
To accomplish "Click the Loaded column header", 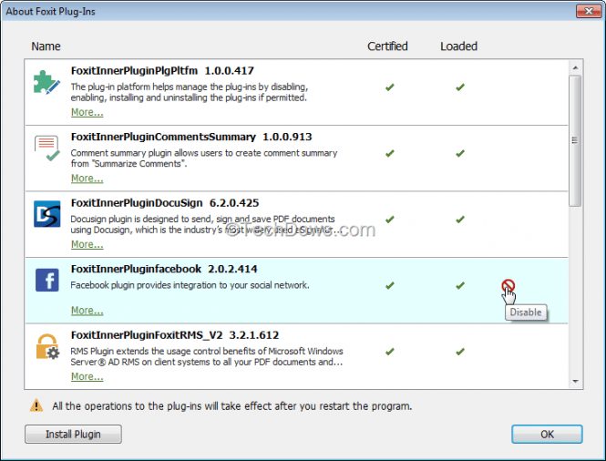I will tap(458, 46).
